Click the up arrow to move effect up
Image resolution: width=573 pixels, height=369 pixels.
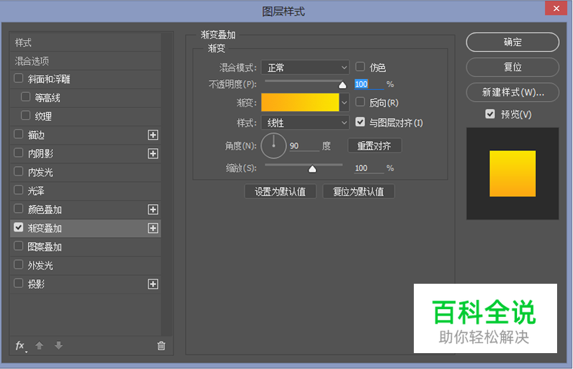tap(39, 345)
